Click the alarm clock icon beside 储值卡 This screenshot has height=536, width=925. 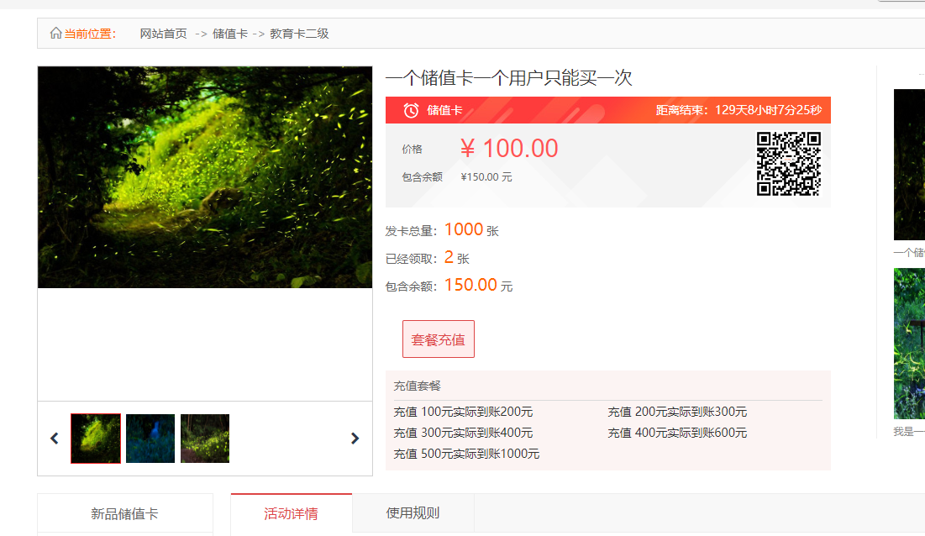tap(411, 110)
